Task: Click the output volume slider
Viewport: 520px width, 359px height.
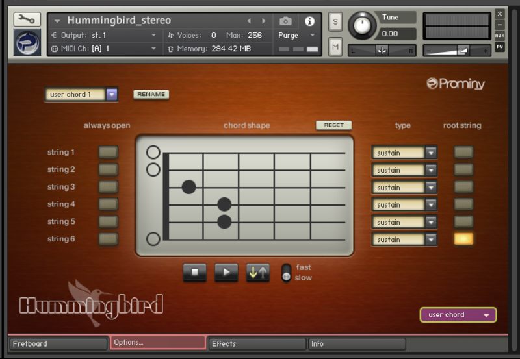Action: pyautogui.click(x=457, y=51)
